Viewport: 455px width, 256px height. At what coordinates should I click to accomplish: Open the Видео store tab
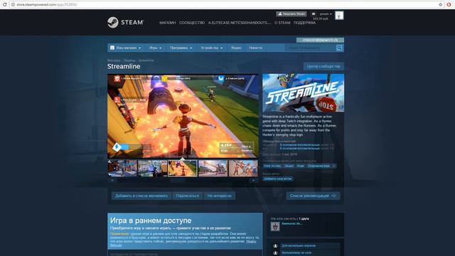click(x=236, y=48)
